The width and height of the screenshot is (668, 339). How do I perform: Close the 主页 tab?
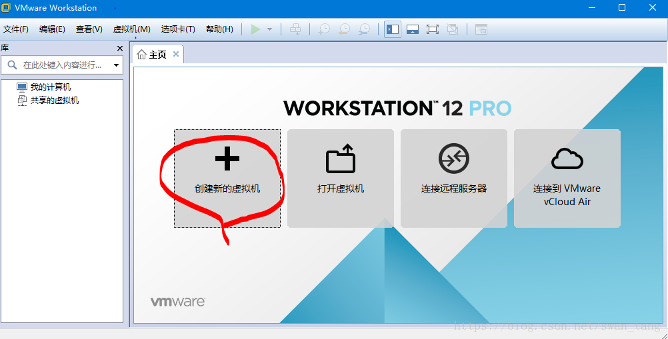(x=175, y=54)
